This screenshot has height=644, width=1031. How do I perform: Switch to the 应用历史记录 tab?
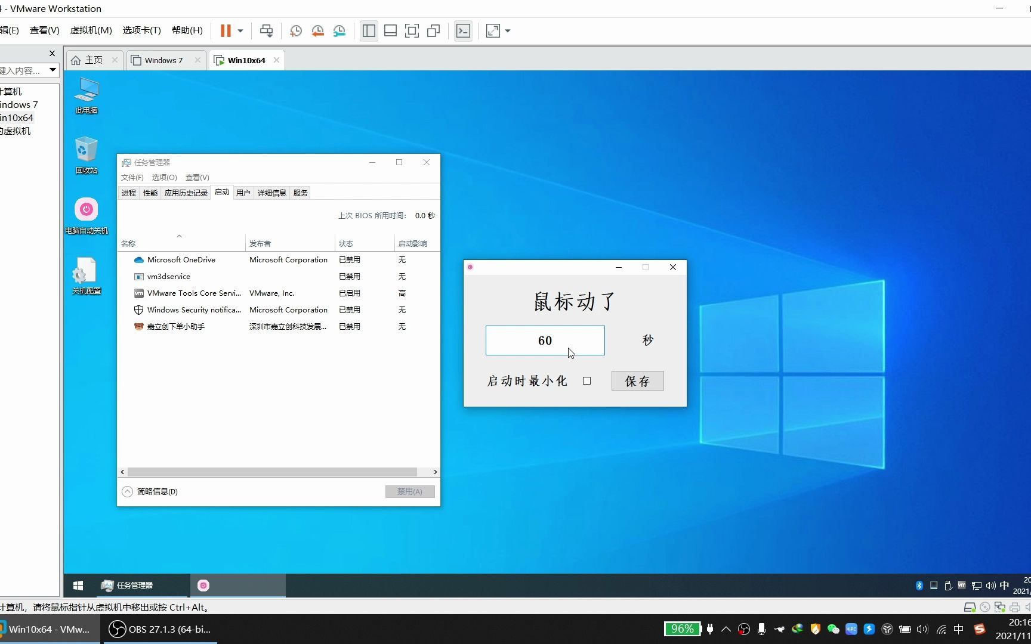click(x=186, y=193)
